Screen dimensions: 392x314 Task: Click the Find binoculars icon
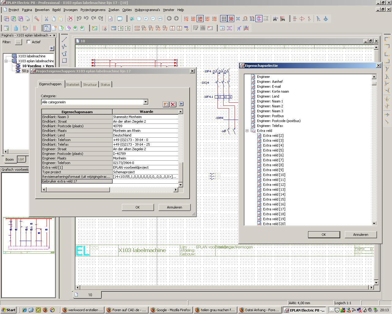tap(275, 19)
